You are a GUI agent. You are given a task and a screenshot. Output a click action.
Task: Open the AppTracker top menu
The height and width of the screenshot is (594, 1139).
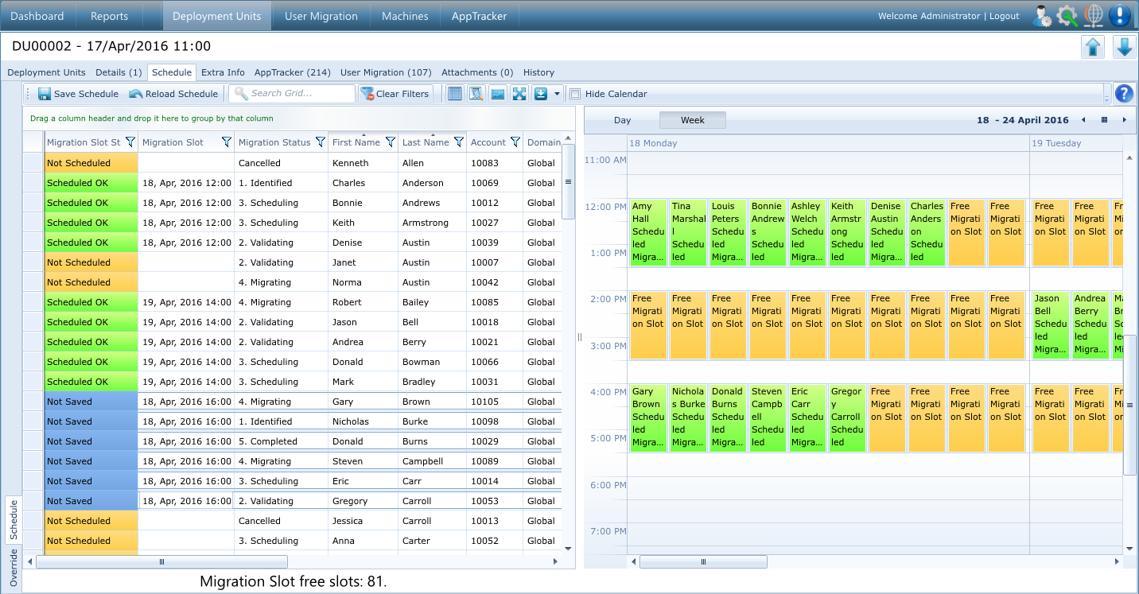[x=479, y=16]
